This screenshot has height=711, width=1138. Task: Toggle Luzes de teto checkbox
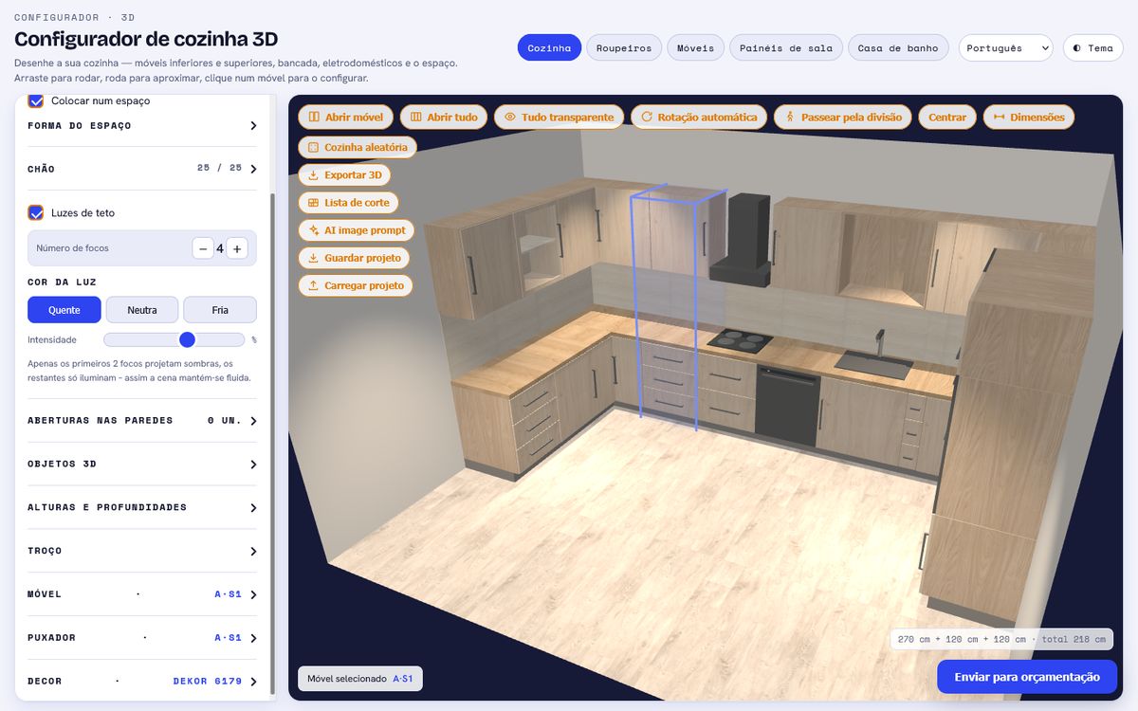click(36, 213)
